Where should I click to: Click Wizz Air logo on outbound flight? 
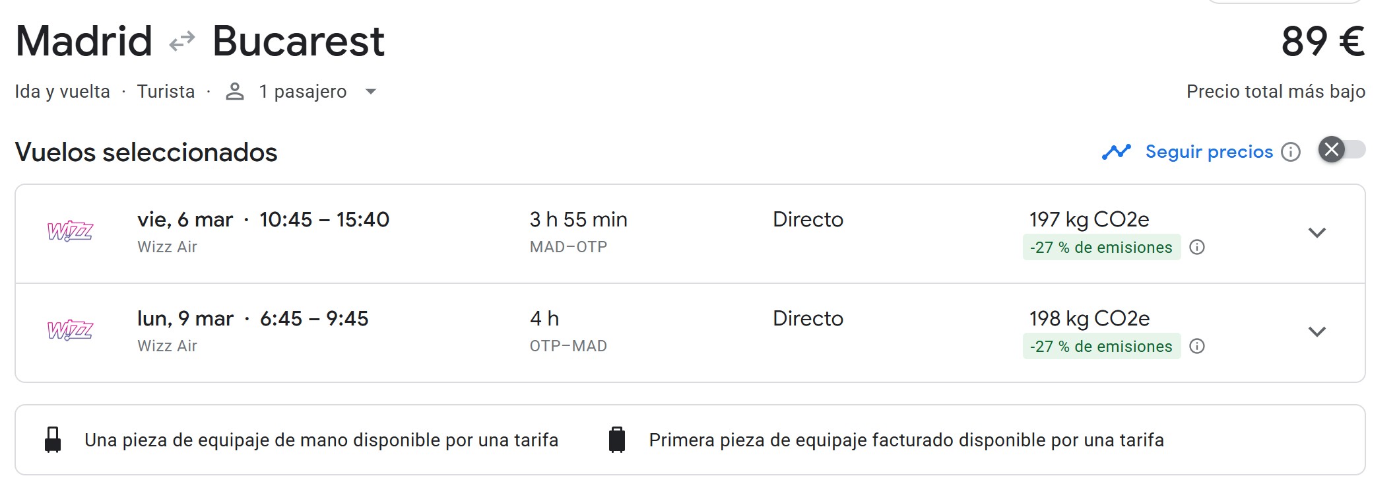pos(70,232)
